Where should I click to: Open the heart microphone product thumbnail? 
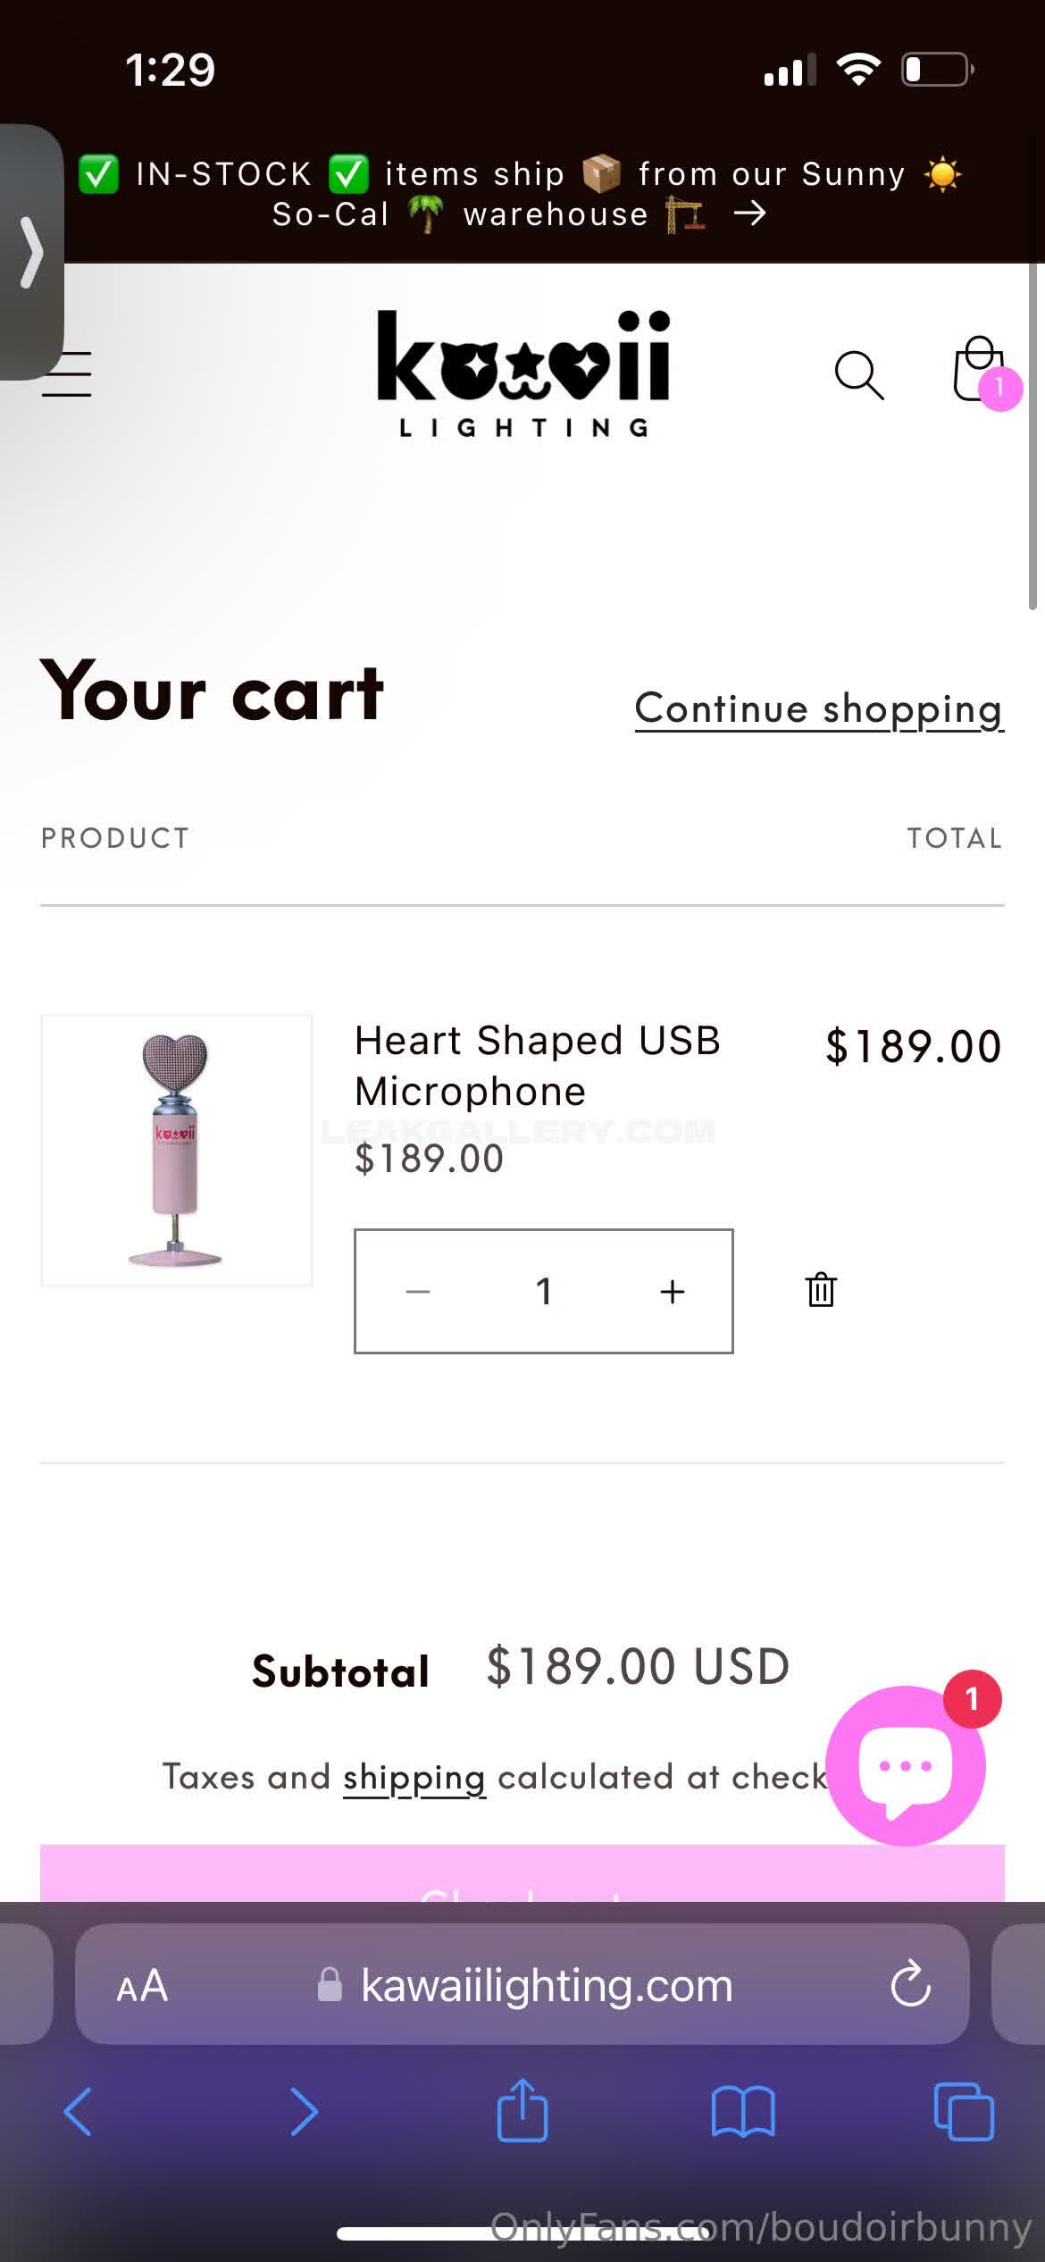point(177,1150)
